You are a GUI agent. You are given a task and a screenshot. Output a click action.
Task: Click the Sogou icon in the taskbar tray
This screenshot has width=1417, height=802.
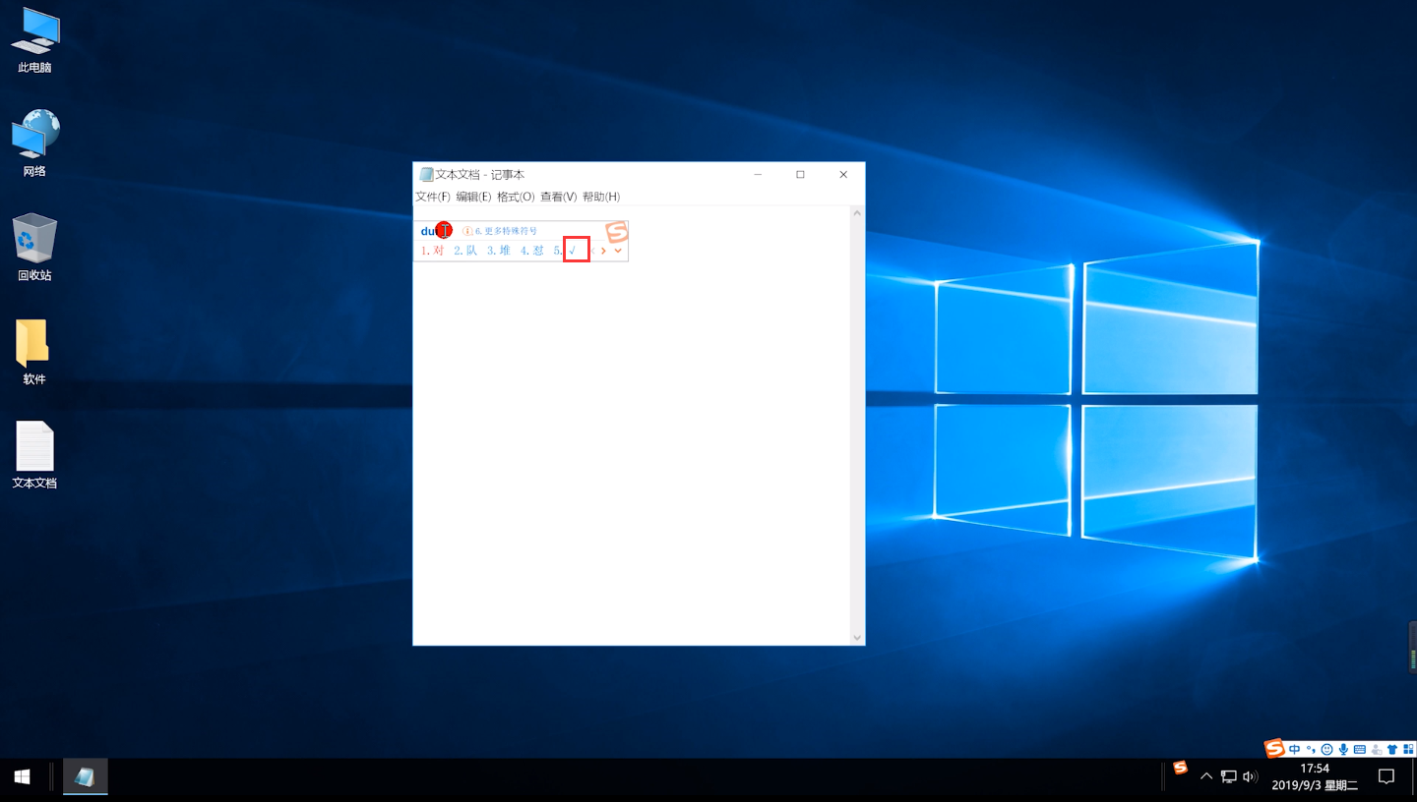click(1180, 768)
